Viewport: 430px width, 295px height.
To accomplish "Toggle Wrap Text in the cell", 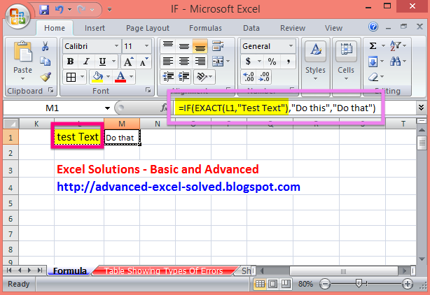I will click(x=218, y=46).
